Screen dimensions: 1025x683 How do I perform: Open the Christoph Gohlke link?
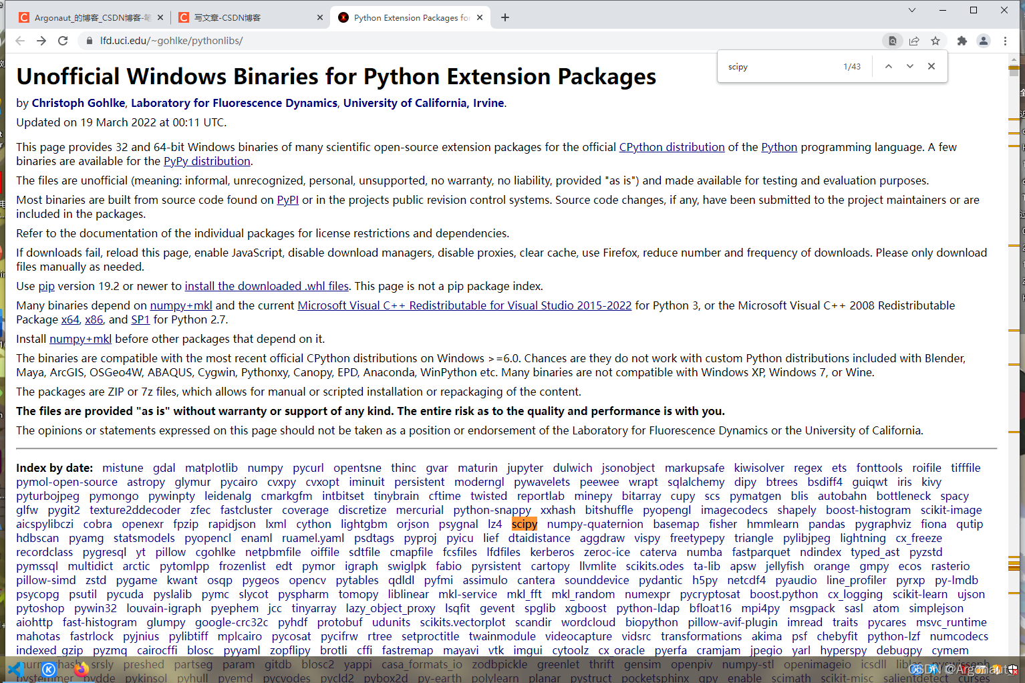(x=78, y=103)
